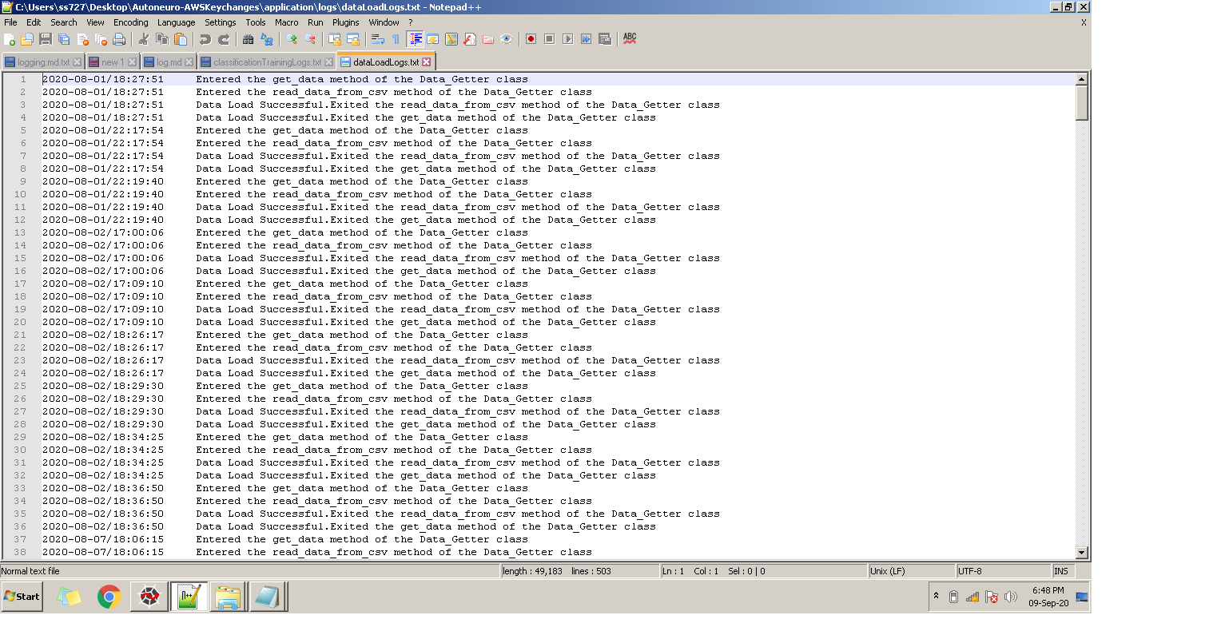Close the new 1 tab
This screenshot has width=1221, height=639.
pyautogui.click(x=132, y=62)
